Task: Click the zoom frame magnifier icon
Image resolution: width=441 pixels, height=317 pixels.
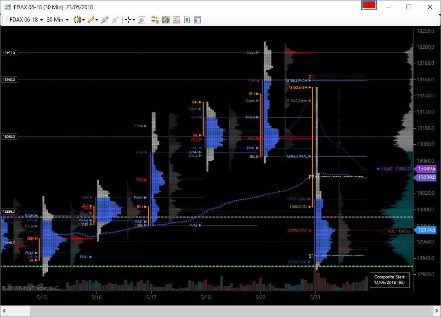Action: (142, 20)
